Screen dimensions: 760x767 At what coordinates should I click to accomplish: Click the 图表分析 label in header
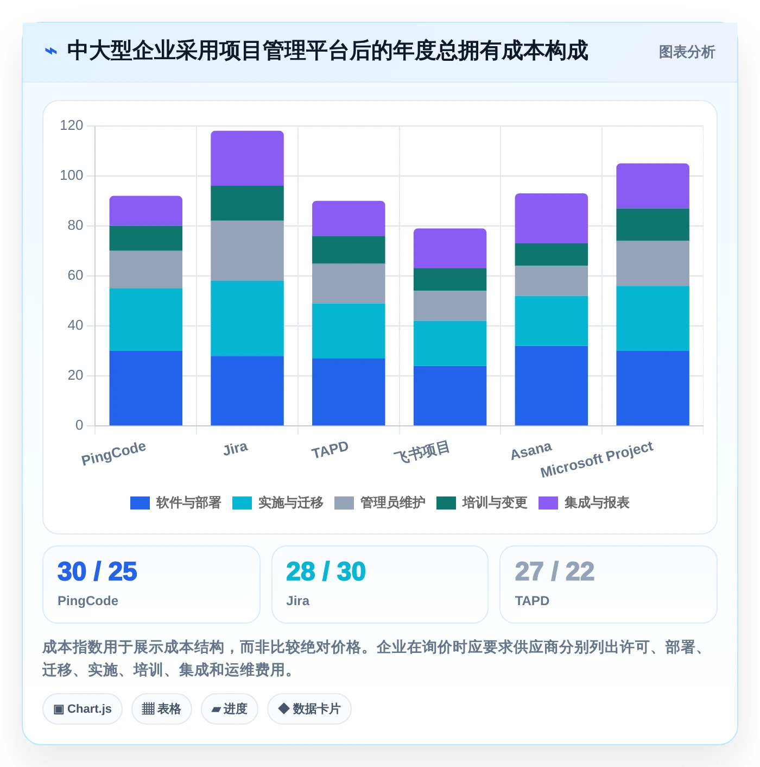coord(687,52)
